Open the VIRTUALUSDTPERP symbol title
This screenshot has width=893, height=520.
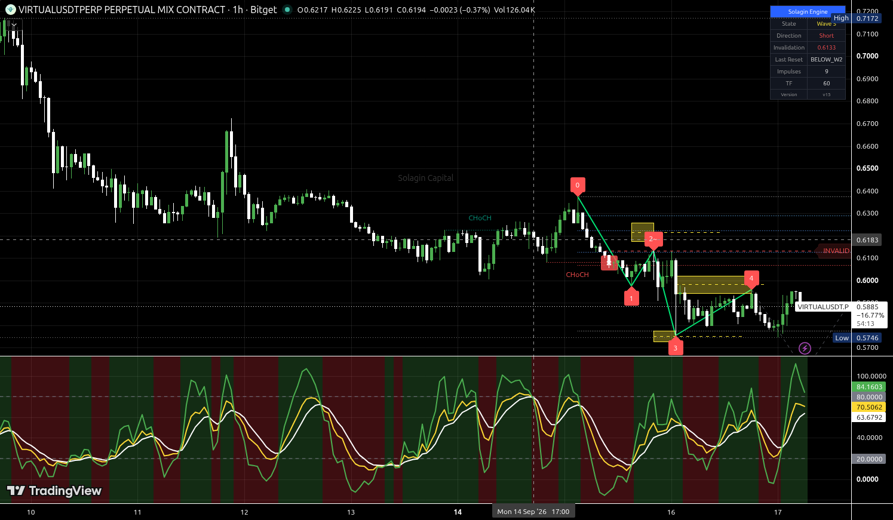[148, 10]
